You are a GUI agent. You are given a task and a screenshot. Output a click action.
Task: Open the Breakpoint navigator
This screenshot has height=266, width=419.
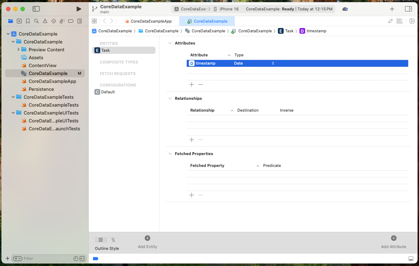point(71,21)
